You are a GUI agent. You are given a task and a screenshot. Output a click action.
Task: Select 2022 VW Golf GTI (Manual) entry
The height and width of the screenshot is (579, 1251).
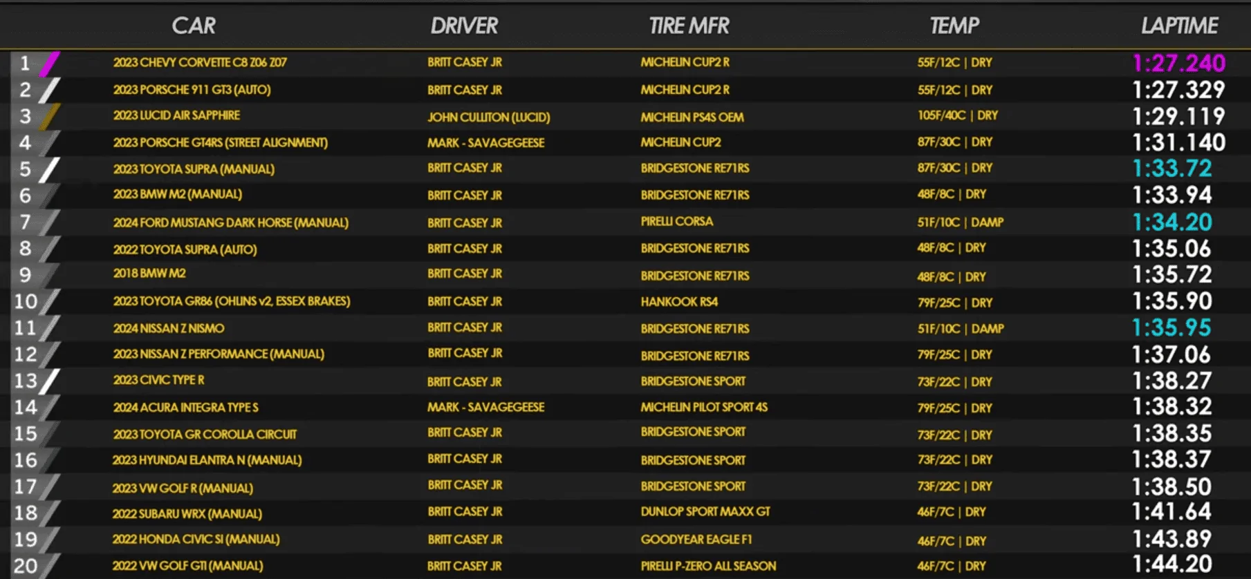point(187,566)
